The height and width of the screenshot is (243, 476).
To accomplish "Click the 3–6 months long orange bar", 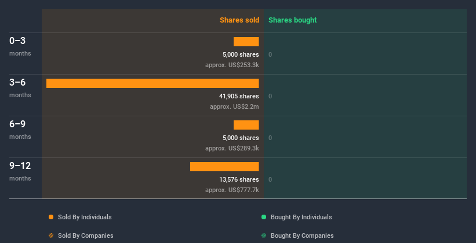I will point(152,83).
